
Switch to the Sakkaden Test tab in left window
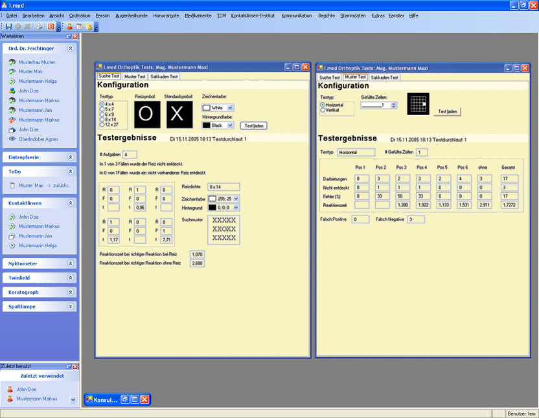pyautogui.click(x=164, y=76)
